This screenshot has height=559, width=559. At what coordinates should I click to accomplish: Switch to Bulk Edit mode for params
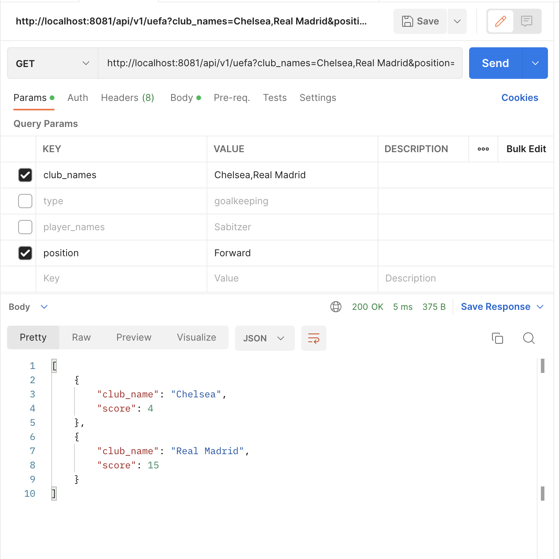tap(526, 149)
